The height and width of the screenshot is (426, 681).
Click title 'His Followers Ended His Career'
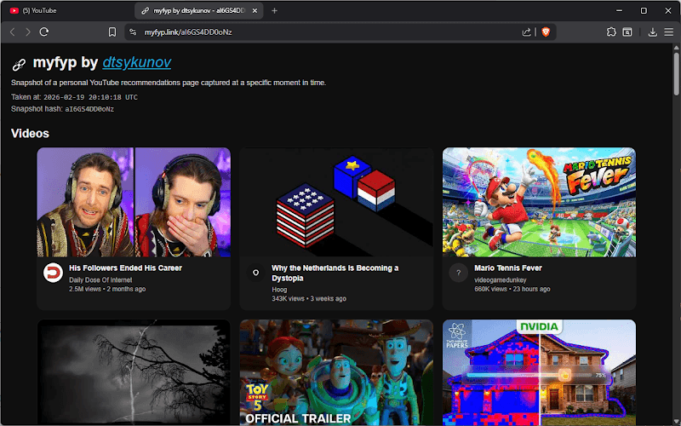tap(125, 268)
